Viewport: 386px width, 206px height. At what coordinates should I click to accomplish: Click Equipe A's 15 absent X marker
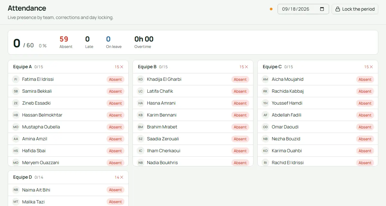click(x=119, y=67)
